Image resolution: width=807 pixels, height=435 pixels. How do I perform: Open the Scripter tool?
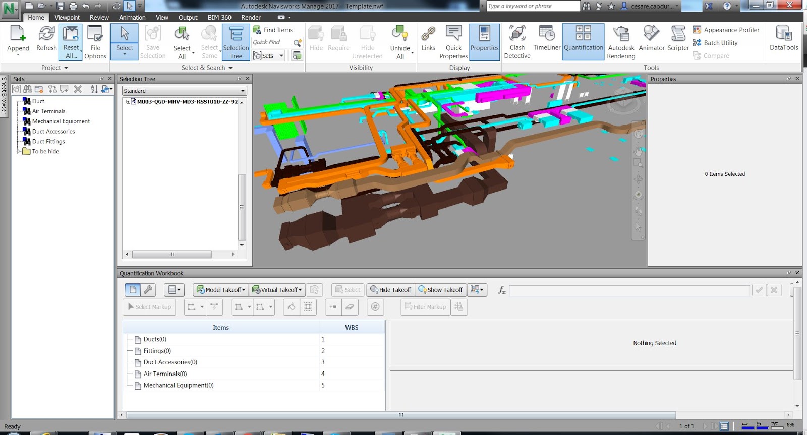pyautogui.click(x=678, y=38)
